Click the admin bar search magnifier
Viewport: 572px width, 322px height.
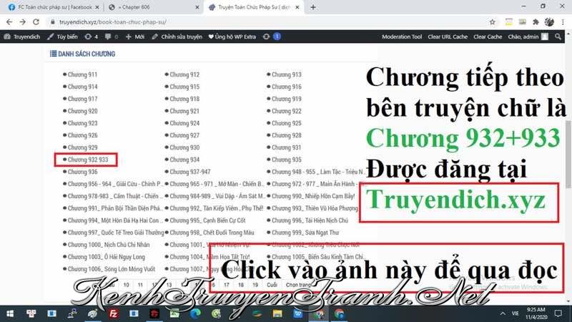(x=558, y=36)
